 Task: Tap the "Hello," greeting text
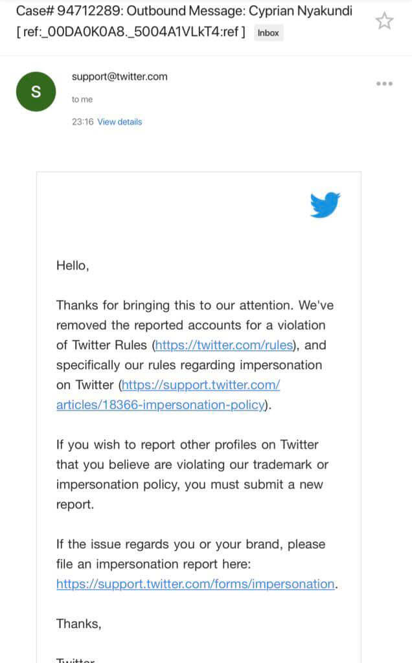73,265
